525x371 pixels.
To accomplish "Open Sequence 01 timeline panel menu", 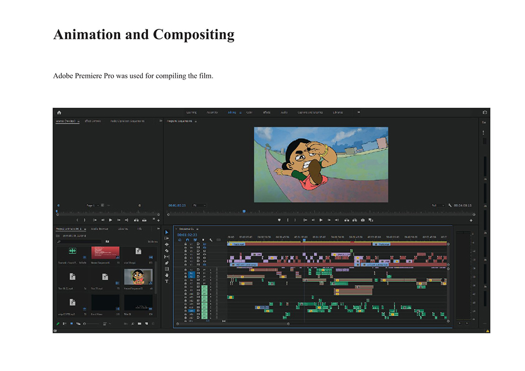I will [x=197, y=229].
